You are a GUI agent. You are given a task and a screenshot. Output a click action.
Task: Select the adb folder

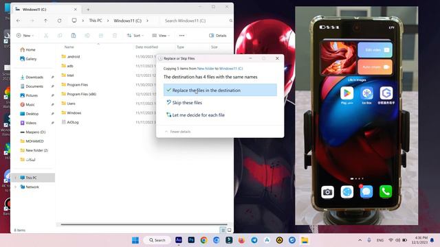point(67,66)
